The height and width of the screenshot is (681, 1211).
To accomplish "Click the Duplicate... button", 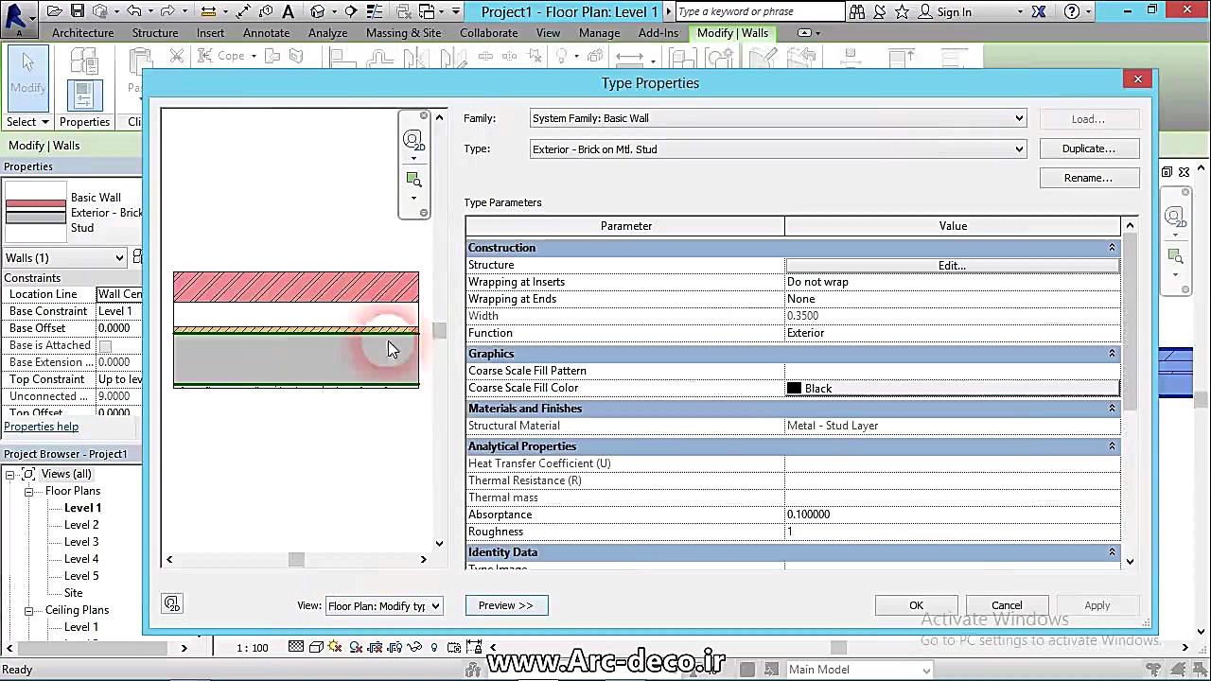I will point(1088,148).
